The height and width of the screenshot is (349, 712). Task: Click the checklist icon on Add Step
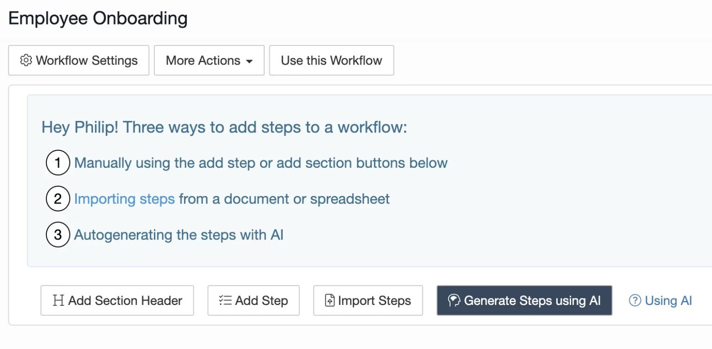(225, 300)
